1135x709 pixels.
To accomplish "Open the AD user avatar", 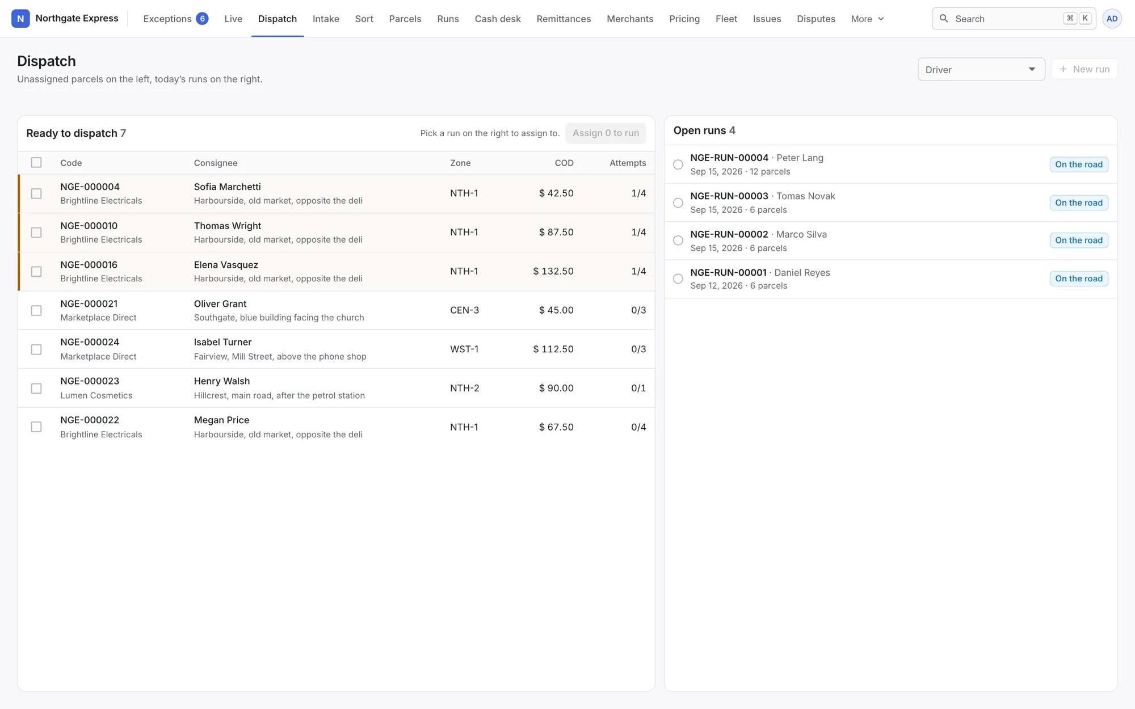I will click(1112, 19).
